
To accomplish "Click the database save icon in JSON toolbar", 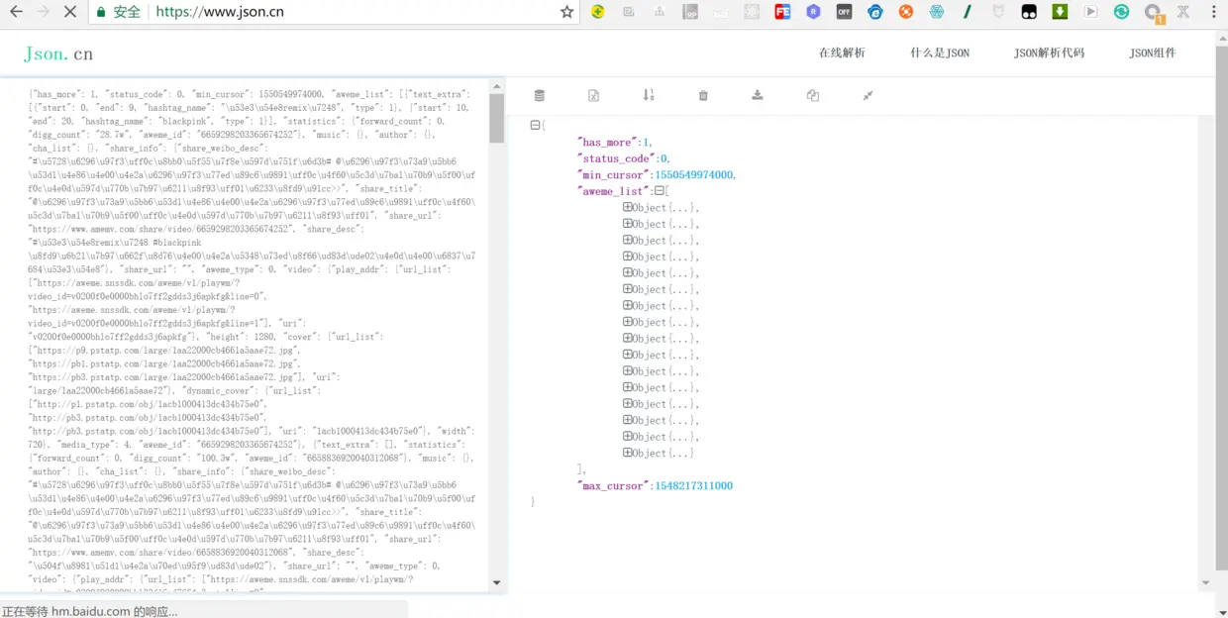I will [539, 95].
